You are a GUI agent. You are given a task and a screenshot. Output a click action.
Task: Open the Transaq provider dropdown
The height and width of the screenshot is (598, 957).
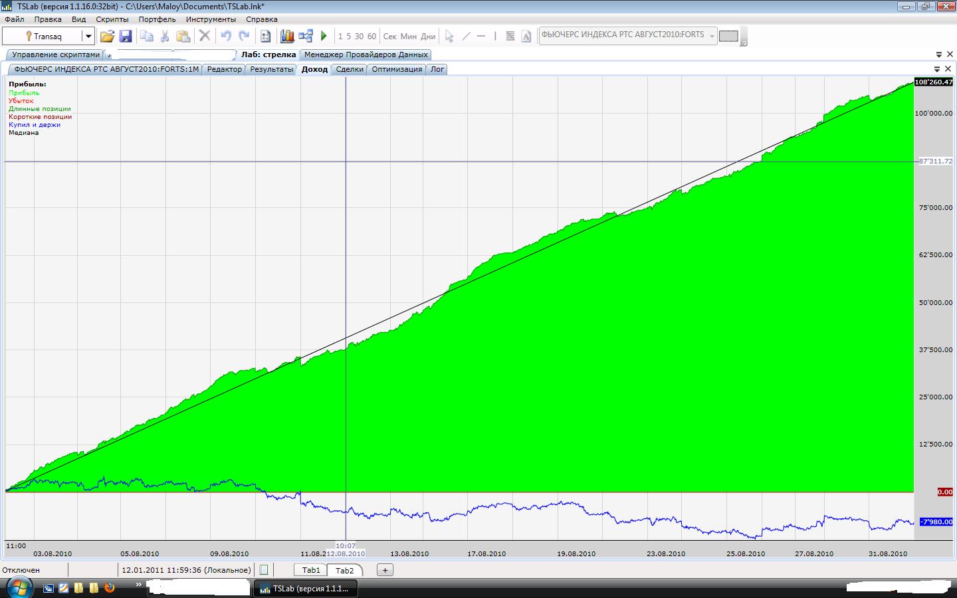click(x=88, y=37)
